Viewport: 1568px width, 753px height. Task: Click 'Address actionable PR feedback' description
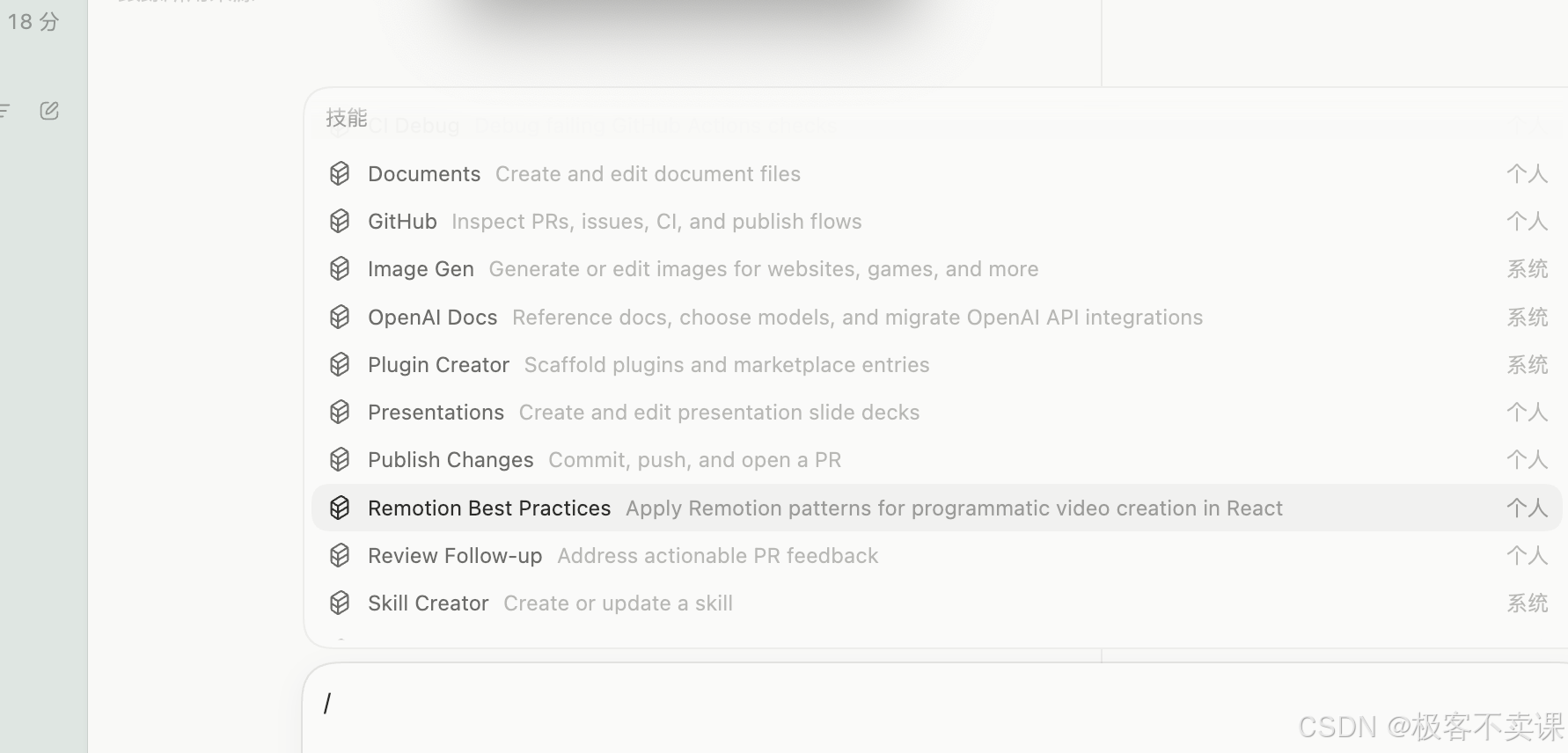717,555
